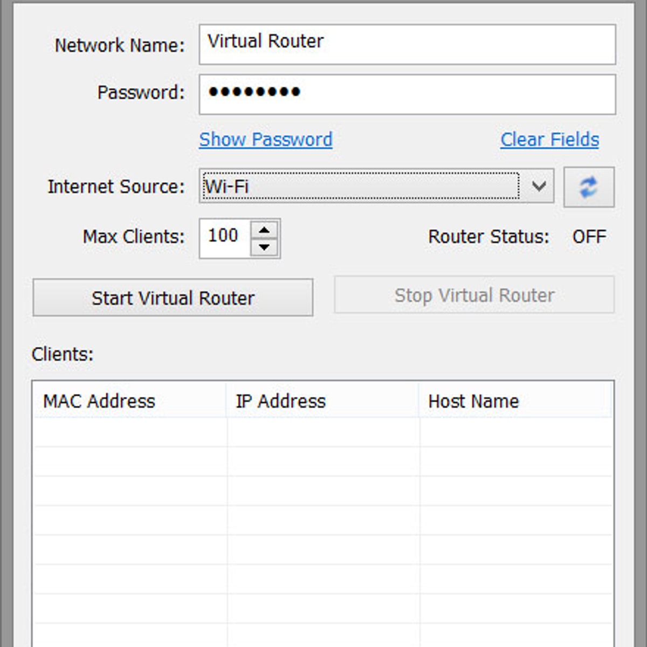The image size is (647, 647).
Task: Start the Virtual Router
Action: 173,297
